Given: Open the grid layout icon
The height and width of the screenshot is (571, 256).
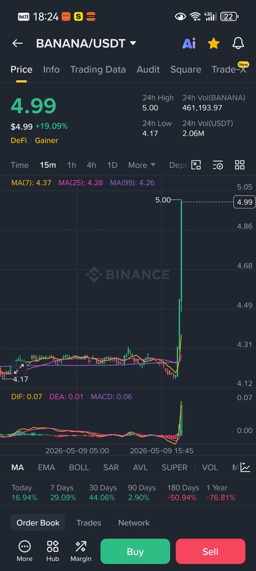Looking at the screenshot, I should tap(240, 165).
